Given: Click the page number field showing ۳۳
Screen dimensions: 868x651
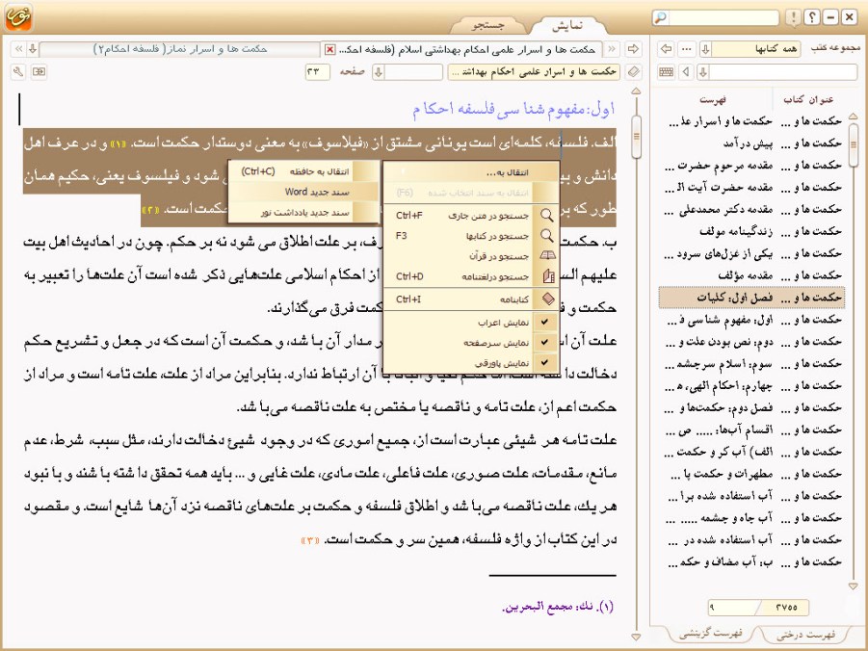Looking at the screenshot, I should pyautogui.click(x=317, y=72).
